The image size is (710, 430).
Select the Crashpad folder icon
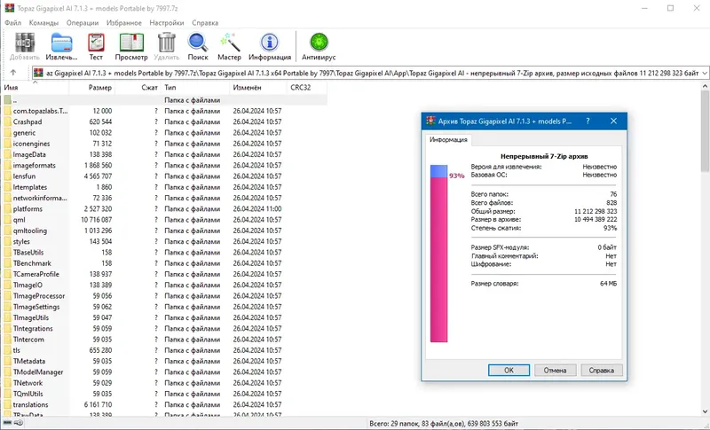coord(7,121)
